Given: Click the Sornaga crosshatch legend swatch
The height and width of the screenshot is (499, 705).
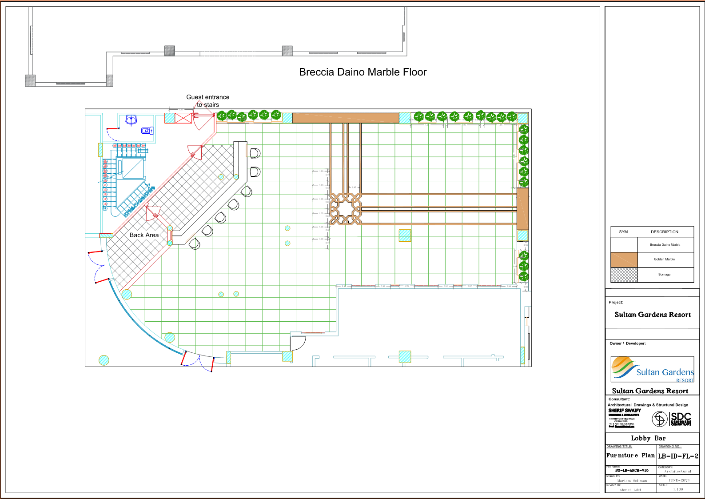Looking at the screenshot, I should 624,275.
